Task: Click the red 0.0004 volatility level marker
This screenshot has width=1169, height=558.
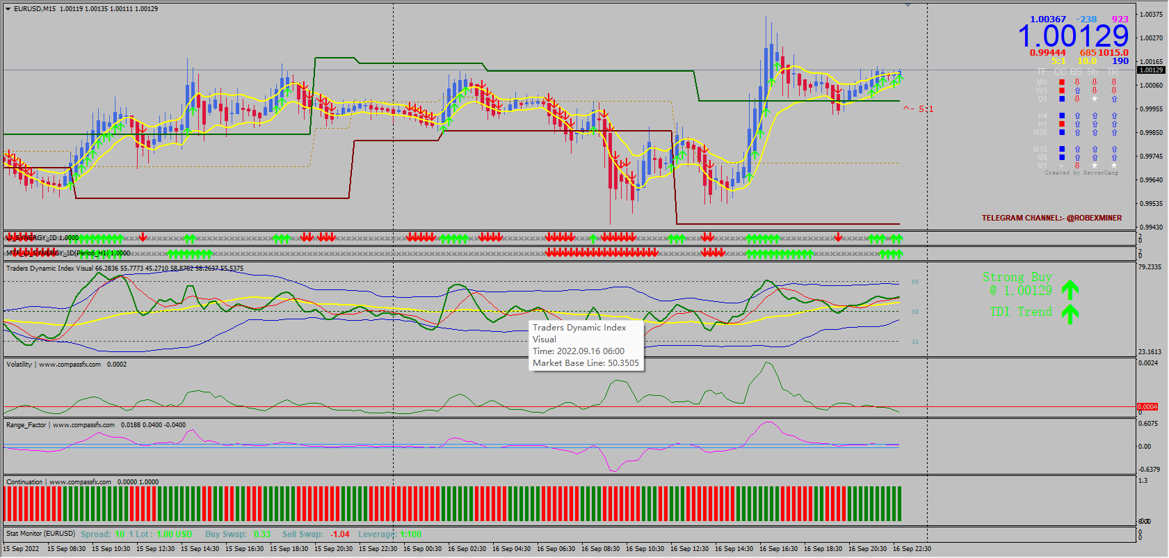Action: 1147,407
